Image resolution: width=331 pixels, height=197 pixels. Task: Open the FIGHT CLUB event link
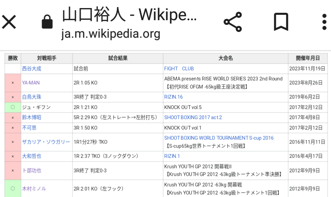pyautogui.click(x=179, y=69)
